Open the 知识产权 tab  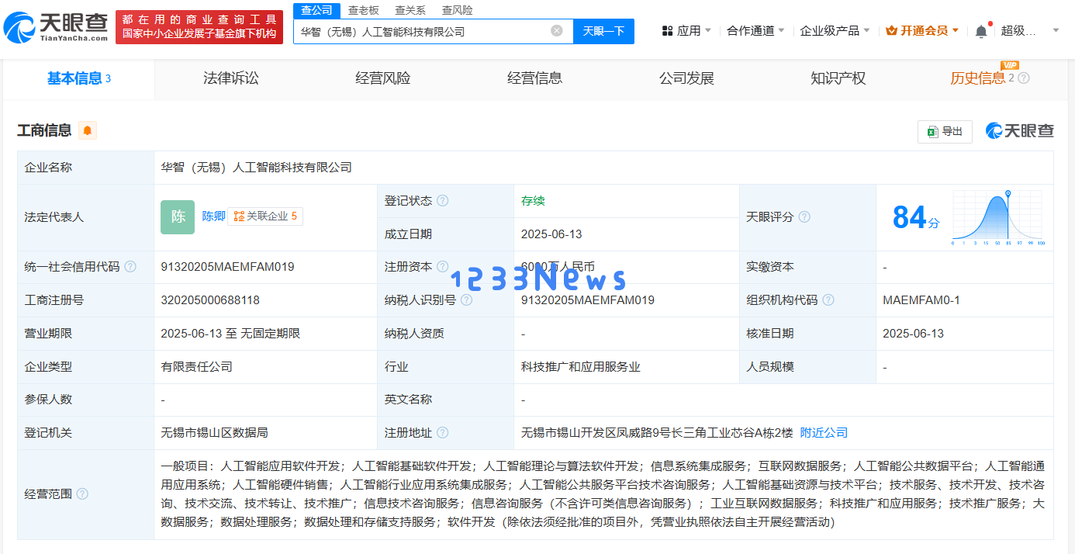[x=838, y=78]
